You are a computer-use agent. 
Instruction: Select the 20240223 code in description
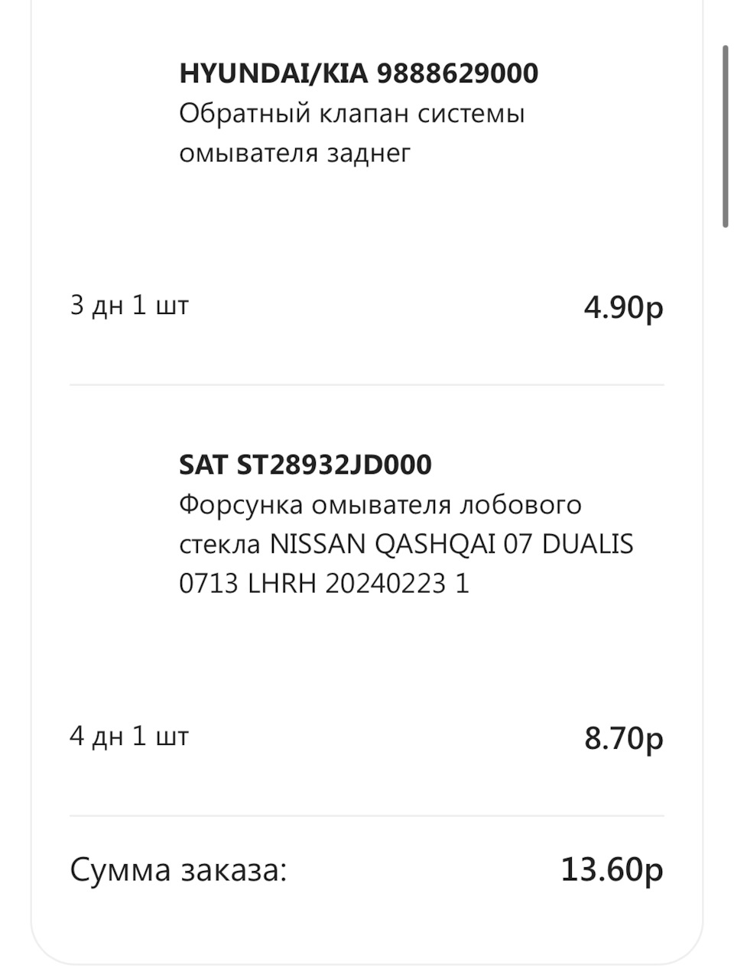385,585
